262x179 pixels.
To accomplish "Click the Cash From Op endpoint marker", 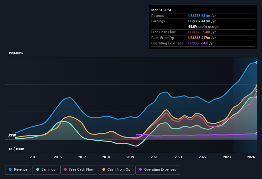I will pos(257,86).
